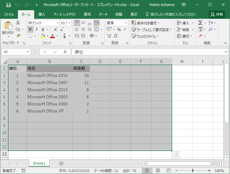230x174 pixels.
Task: Switch to Normal view in status bar
Action: click(x=147, y=171)
